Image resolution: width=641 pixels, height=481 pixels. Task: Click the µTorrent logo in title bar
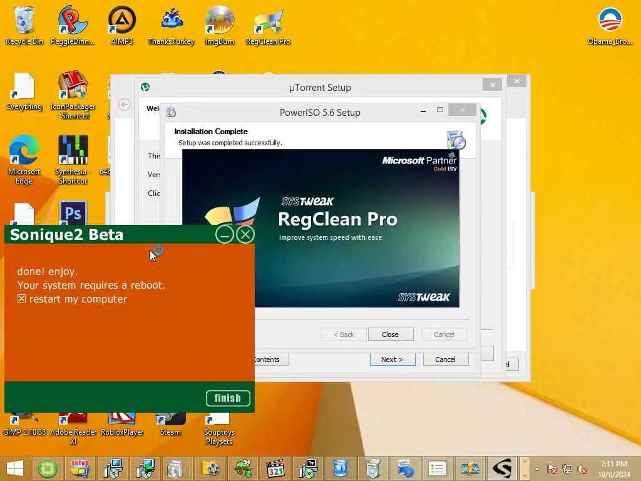(145, 87)
